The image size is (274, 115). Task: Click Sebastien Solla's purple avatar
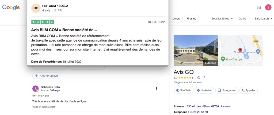click(36, 89)
